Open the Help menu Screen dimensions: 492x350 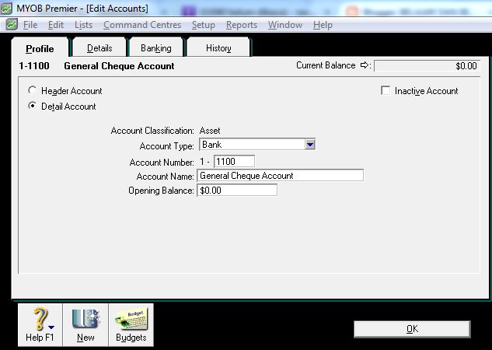[323, 25]
